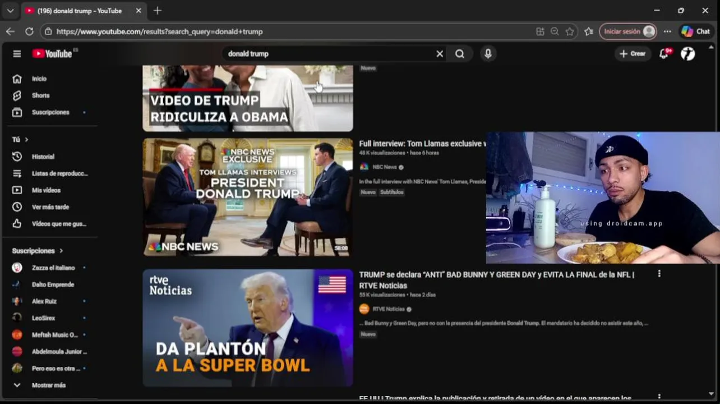Open browser zoom indicator icon
This screenshot has width=720, height=404.
tap(555, 32)
